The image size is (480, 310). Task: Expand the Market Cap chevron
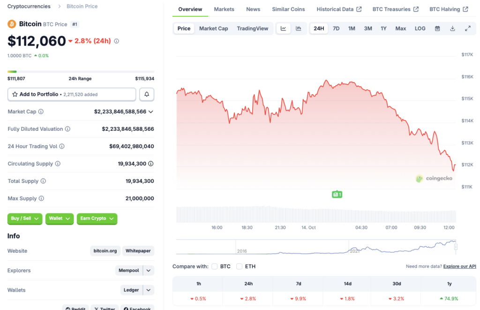click(151, 112)
